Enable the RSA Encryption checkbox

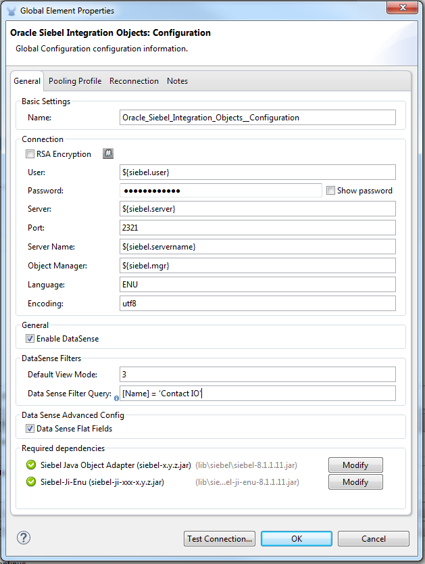[30, 154]
